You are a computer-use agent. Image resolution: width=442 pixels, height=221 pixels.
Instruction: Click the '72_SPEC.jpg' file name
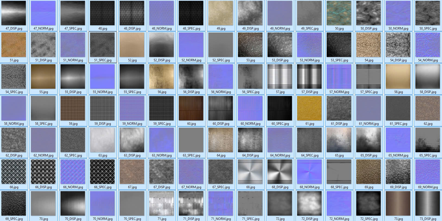pos(369,219)
